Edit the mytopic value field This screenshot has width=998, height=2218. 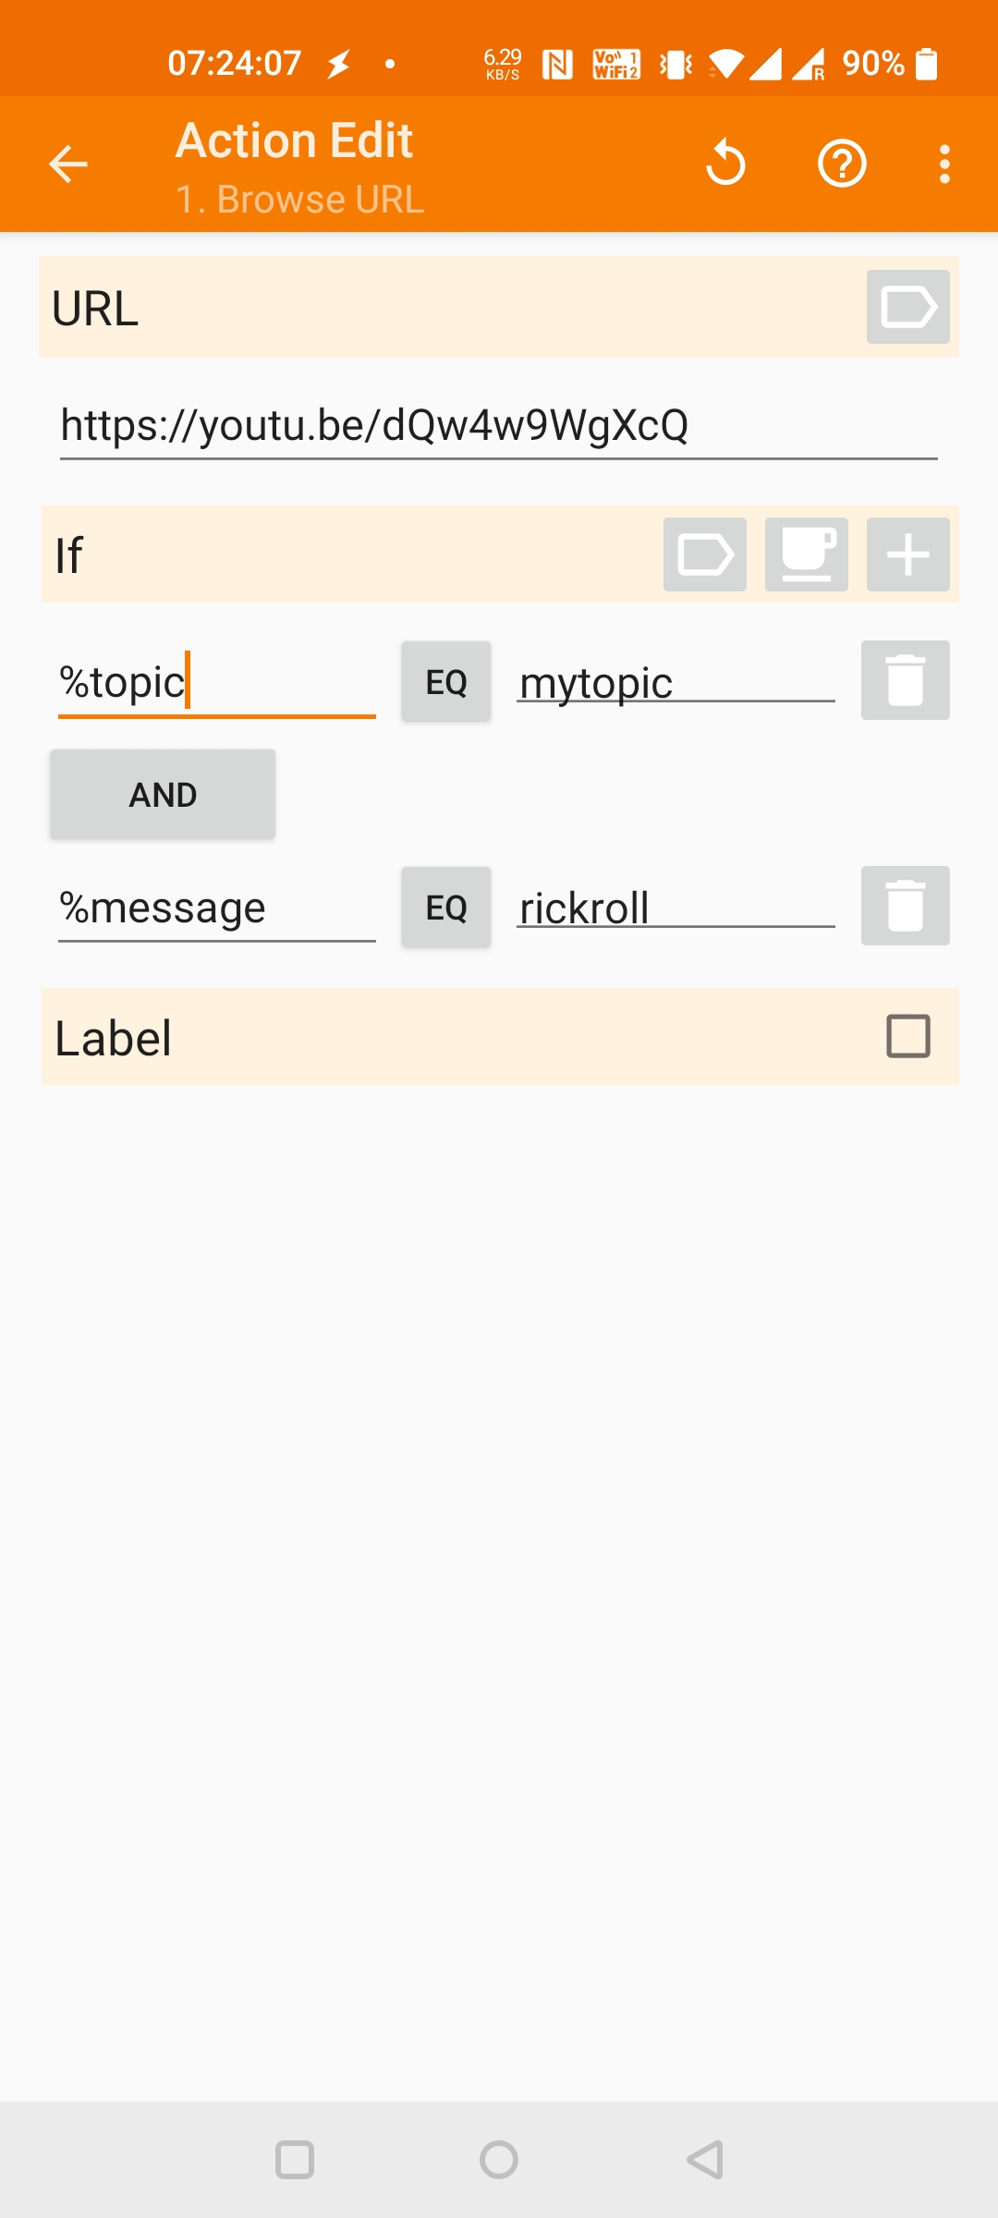(x=675, y=684)
